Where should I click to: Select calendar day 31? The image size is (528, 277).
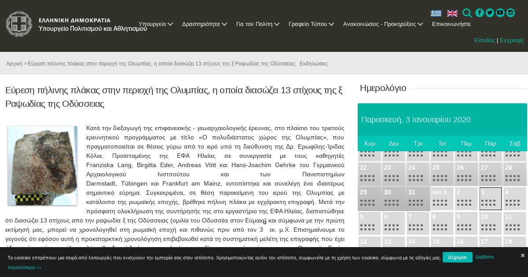[x=418, y=199]
